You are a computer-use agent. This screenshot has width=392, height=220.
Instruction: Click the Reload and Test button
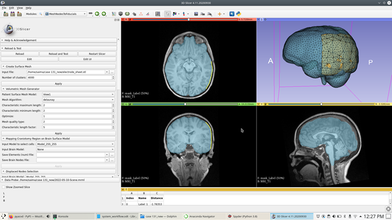59,54
